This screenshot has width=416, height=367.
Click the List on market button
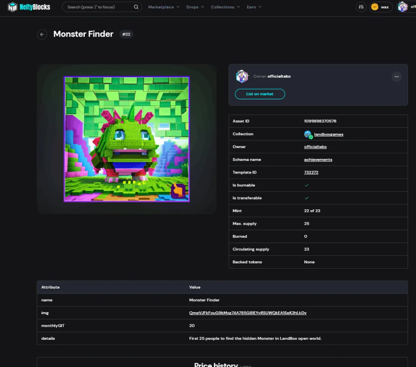pyautogui.click(x=260, y=94)
